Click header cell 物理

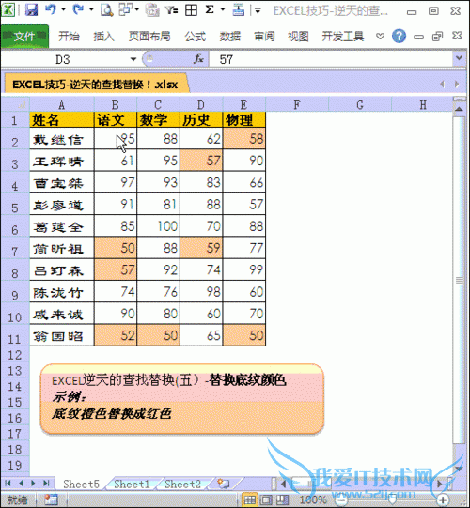pyautogui.click(x=243, y=120)
